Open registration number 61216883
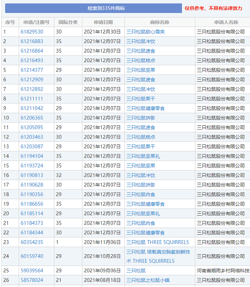Viewport: 250px width, 287px height. tap(32, 41)
